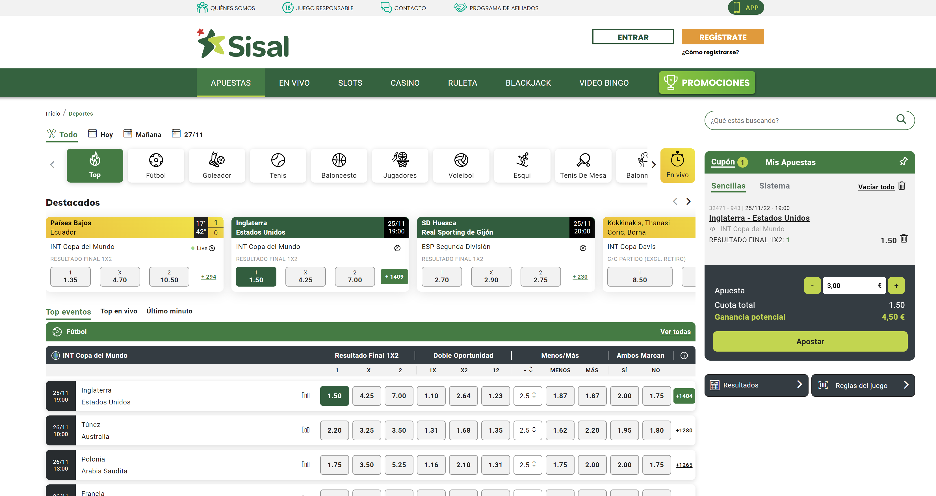Viewport: 936px width, 496px height.
Task: Toggle 5.25 away odds for Arabia Saudita
Action: click(x=398, y=465)
